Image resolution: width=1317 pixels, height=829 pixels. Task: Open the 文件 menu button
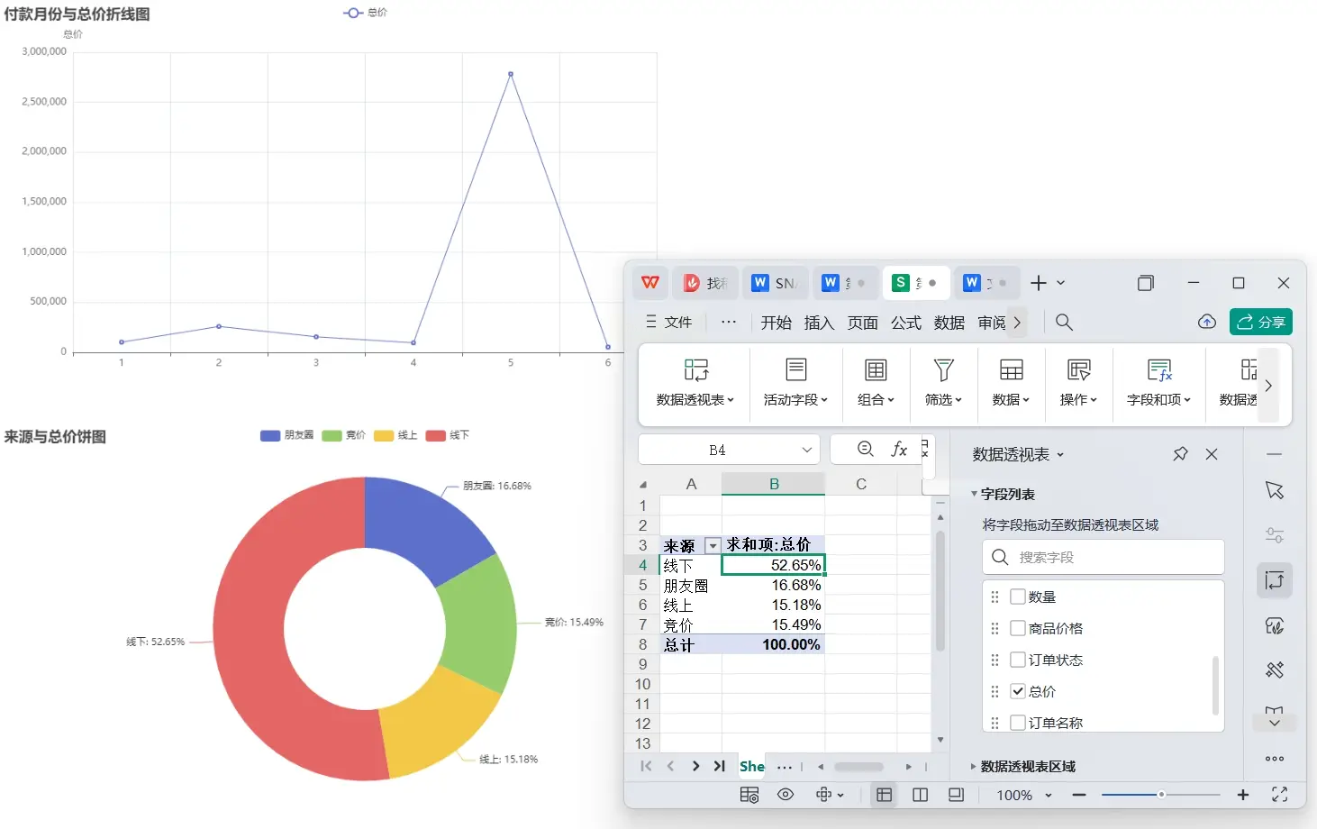point(668,323)
